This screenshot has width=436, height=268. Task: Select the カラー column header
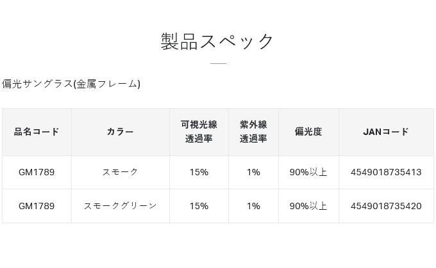pyautogui.click(x=121, y=132)
